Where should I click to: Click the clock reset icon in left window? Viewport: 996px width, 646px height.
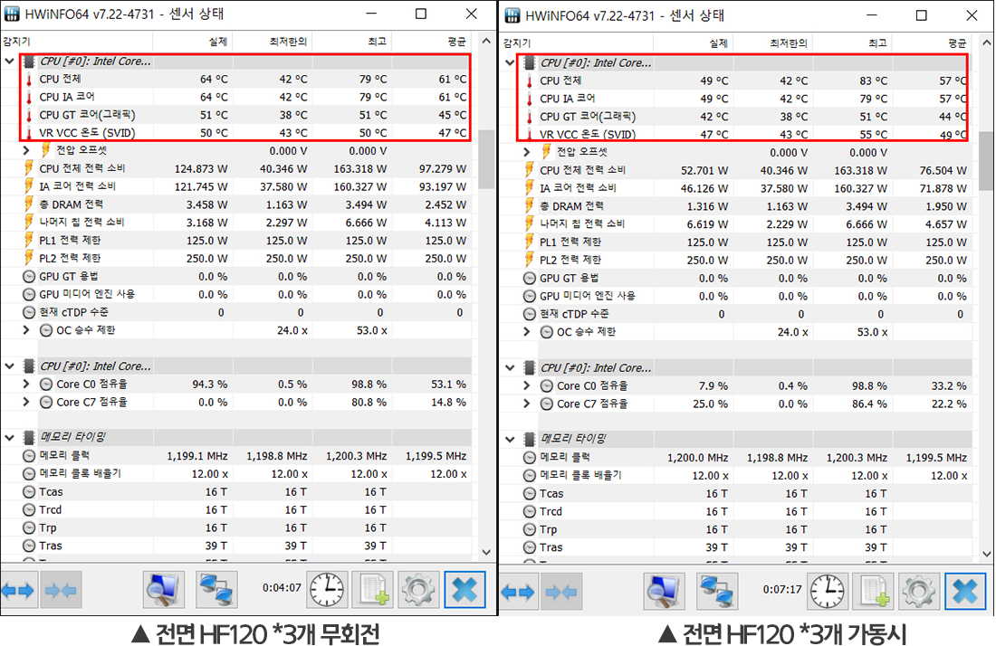click(x=328, y=590)
